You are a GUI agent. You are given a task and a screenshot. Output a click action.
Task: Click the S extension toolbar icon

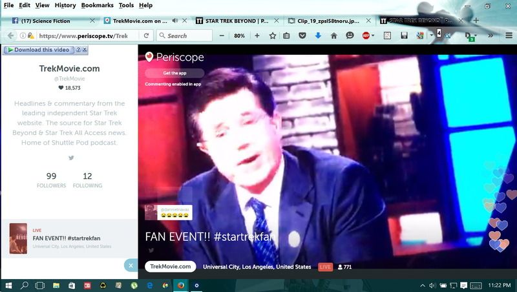pos(387,36)
